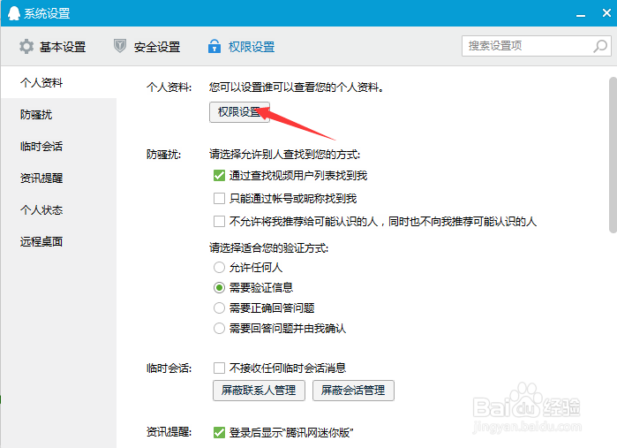This screenshot has width=617, height=448.
Task: Open the 基本设置 tab
Action: point(52,47)
